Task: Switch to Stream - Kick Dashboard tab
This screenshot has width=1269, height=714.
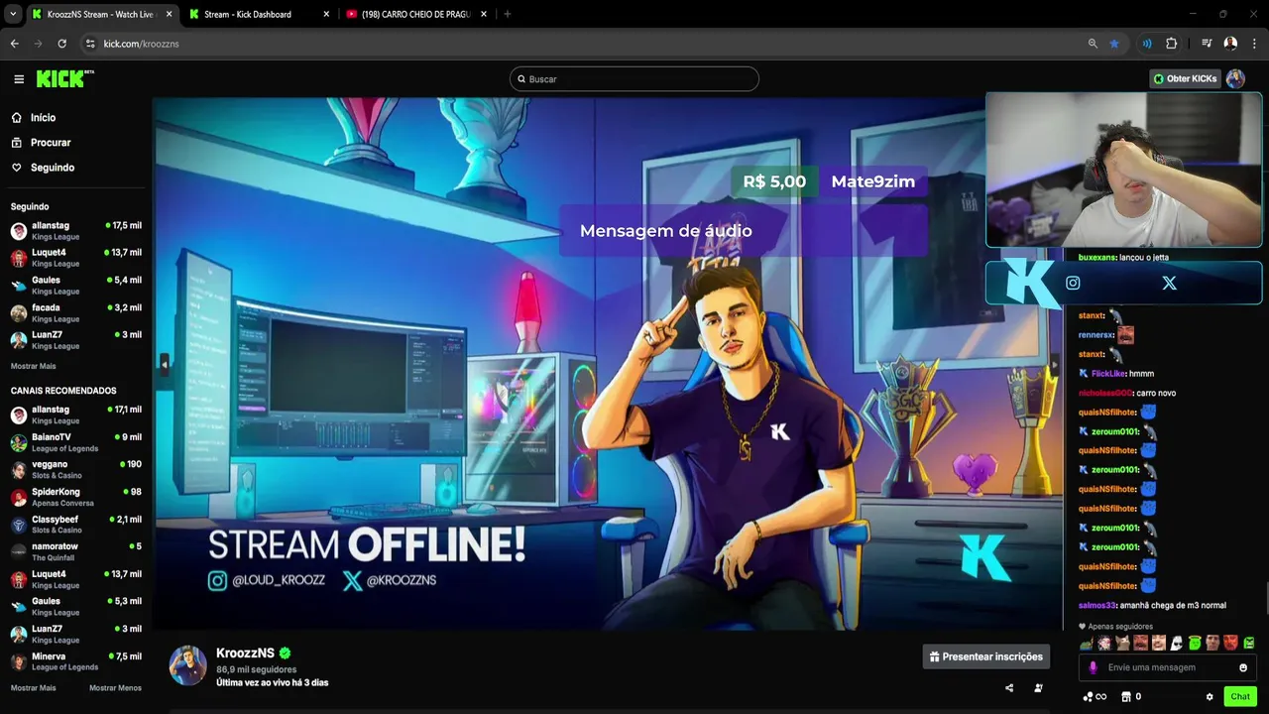Action: tap(260, 14)
